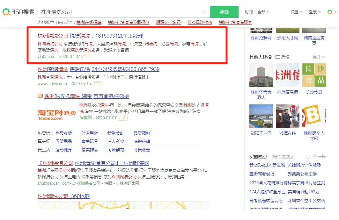Viewport: 339px width, 220px height.
Task: Open hot topic 关锦鹏批评伊能静
Action: click(304, 165)
